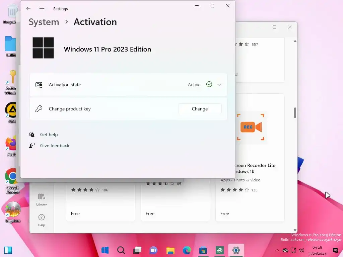Open Help in the Microsoft Store sidebar
Image resolution: width=343 pixels, height=257 pixels.
[x=41, y=220]
